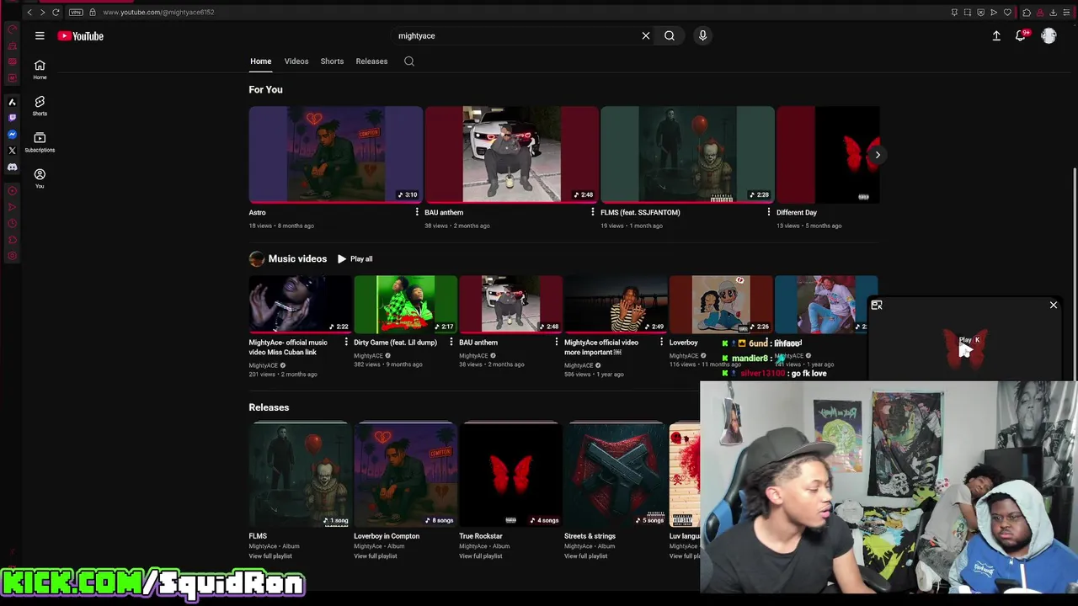
Task: Show next For You videos with arrow
Action: click(x=878, y=155)
